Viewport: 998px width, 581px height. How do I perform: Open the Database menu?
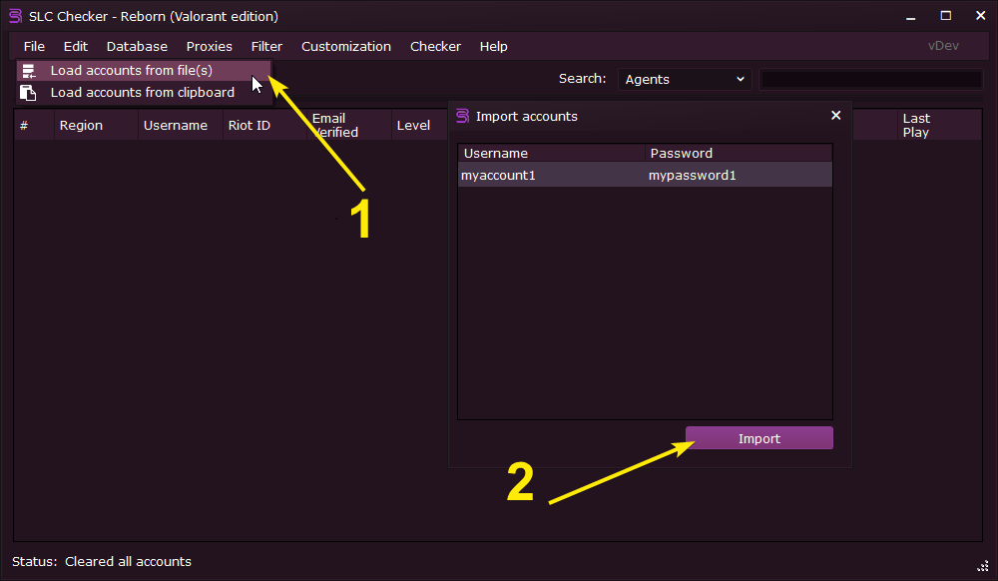click(x=137, y=47)
